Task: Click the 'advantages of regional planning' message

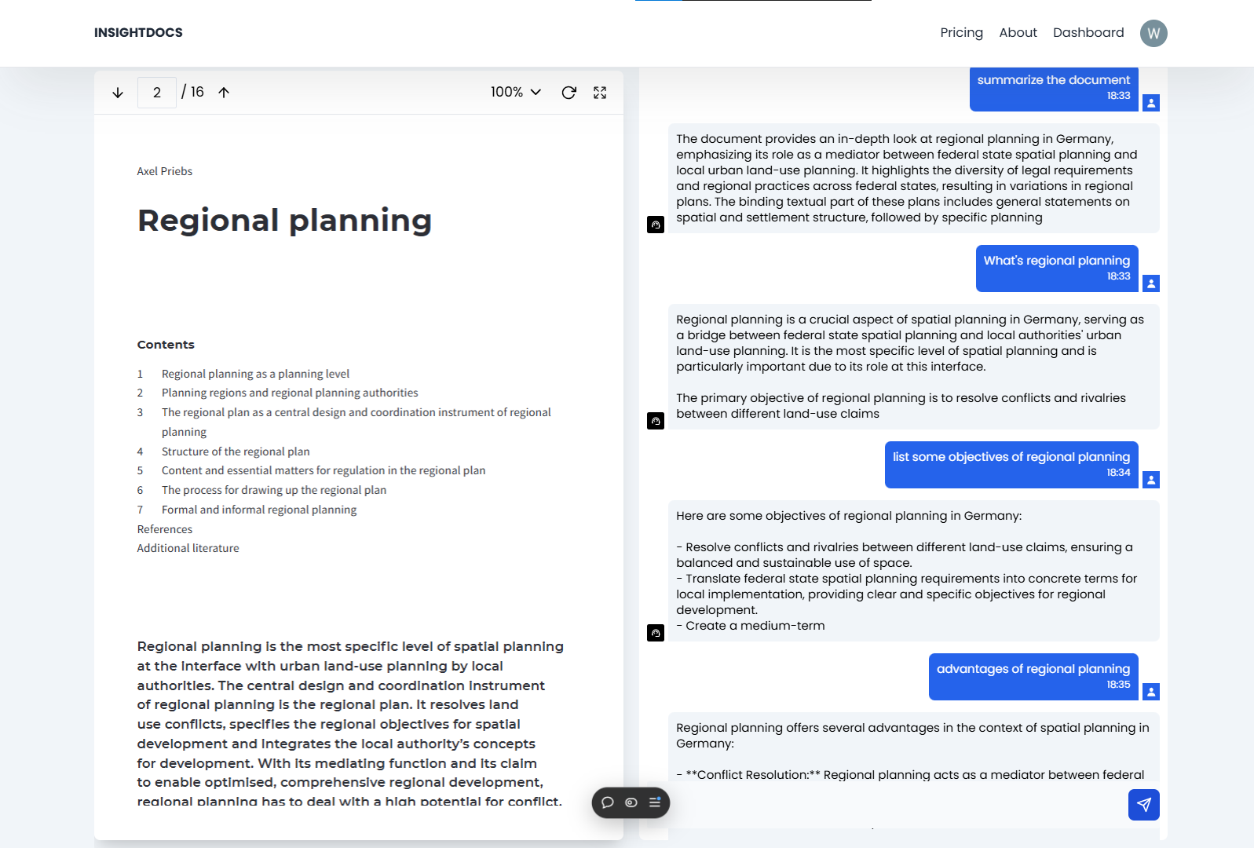Action: pos(1033,676)
